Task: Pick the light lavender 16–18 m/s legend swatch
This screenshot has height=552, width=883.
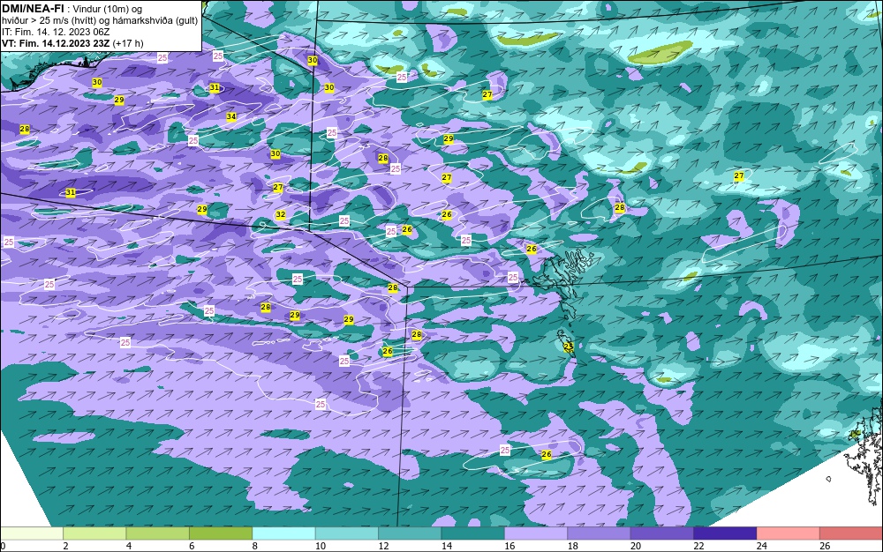Action: 536,533
